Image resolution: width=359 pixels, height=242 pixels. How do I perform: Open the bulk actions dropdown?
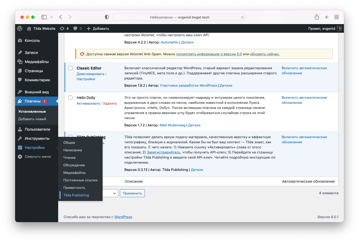110,193
